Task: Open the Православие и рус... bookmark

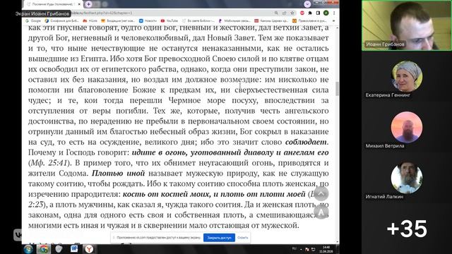Action: 309,20
